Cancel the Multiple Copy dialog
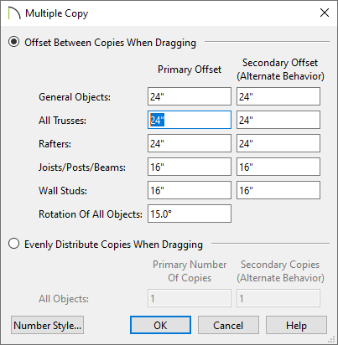Viewport: 338px width, 345px height. pos(228,325)
